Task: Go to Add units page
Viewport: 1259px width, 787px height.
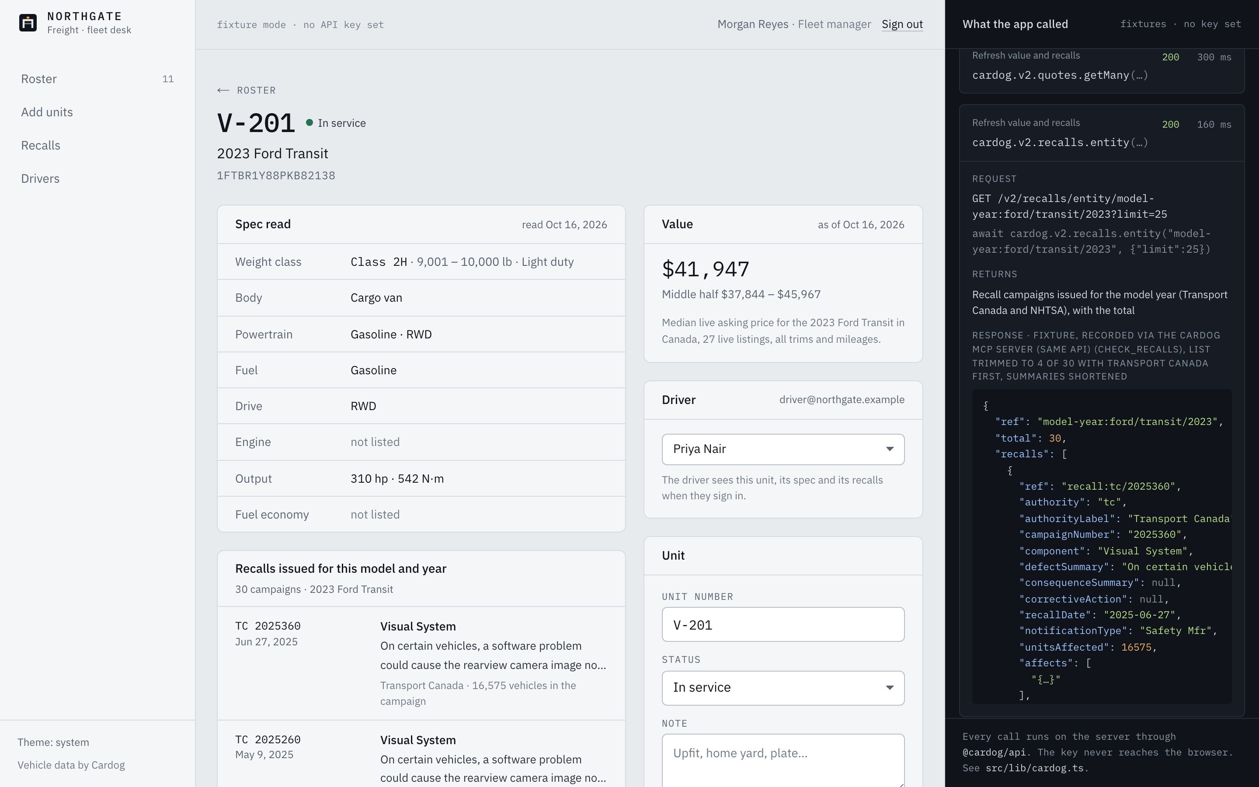Action: (97, 112)
